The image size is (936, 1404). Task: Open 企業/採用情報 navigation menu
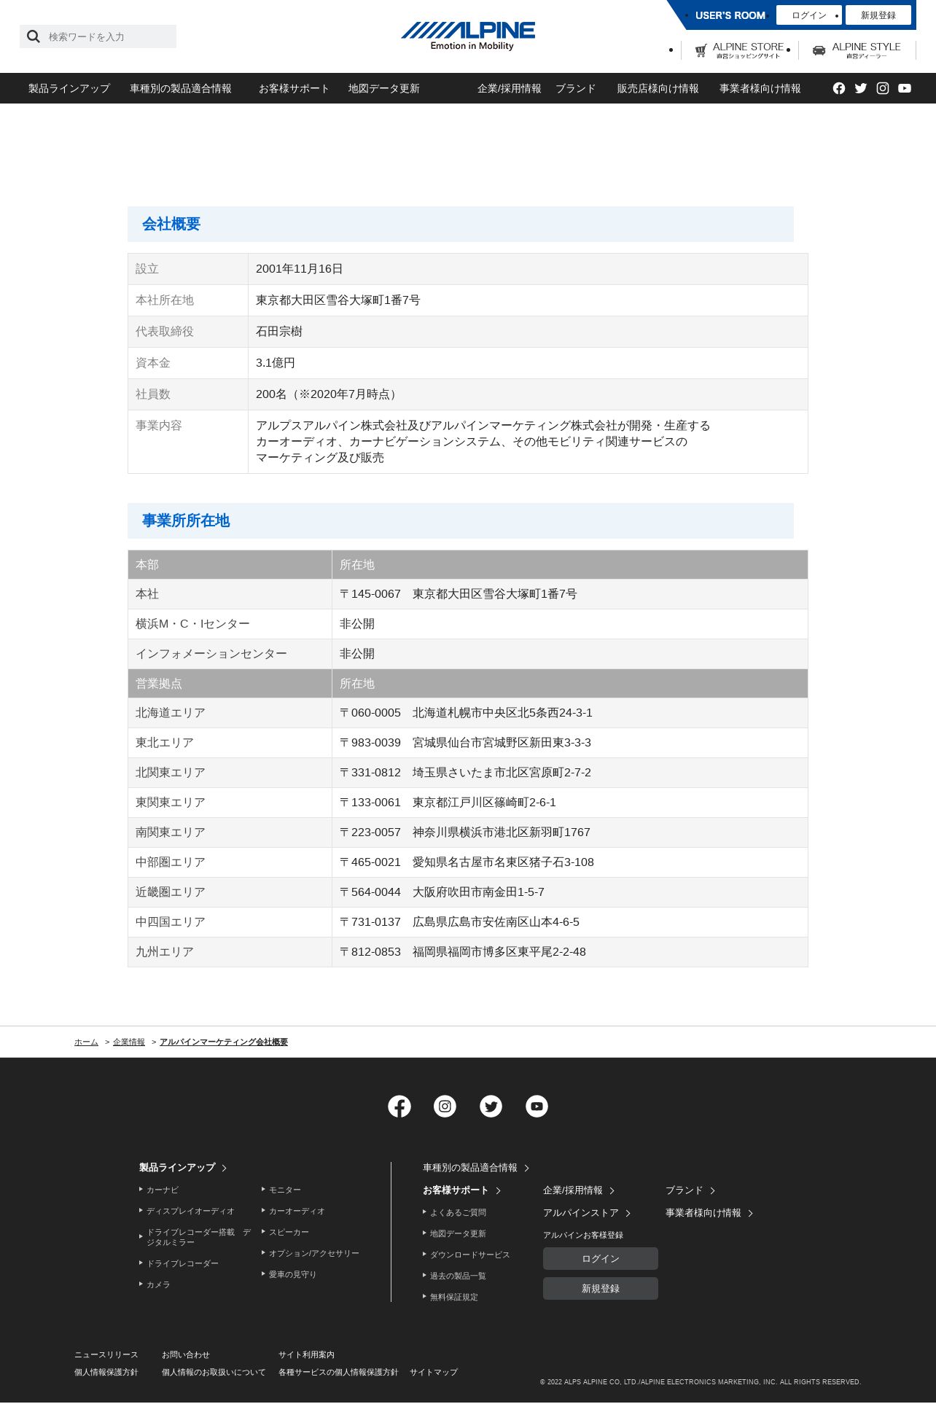point(510,88)
